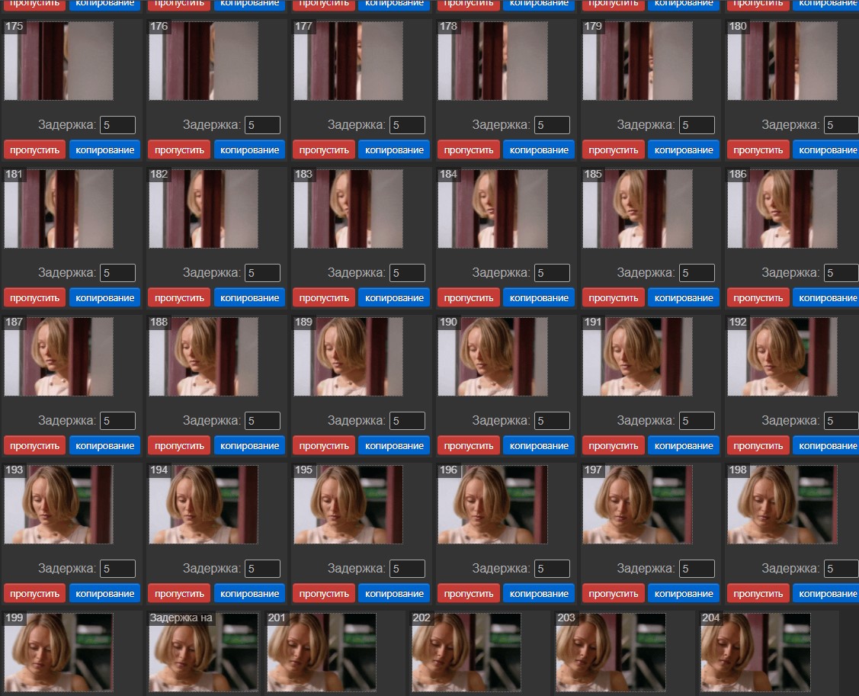Click the Задержка label of frame 183
The width and height of the screenshot is (859, 696).
(x=356, y=273)
